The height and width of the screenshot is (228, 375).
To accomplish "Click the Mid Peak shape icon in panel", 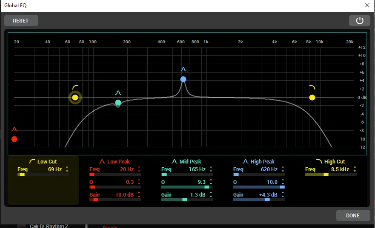I will (x=175, y=161).
